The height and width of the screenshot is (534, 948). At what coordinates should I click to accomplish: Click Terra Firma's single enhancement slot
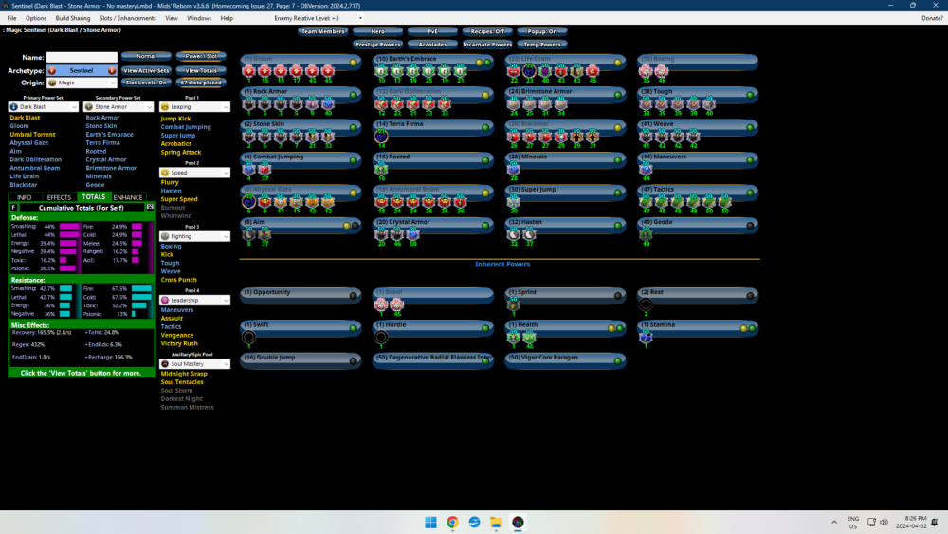coord(381,137)
